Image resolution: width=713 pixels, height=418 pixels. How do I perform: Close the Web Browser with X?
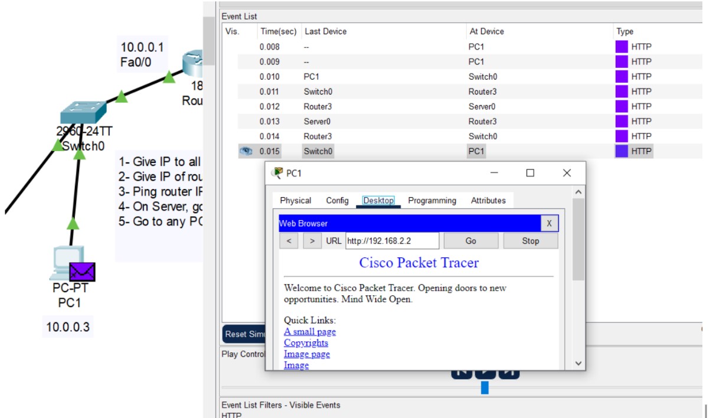click(x=549, y=223)
